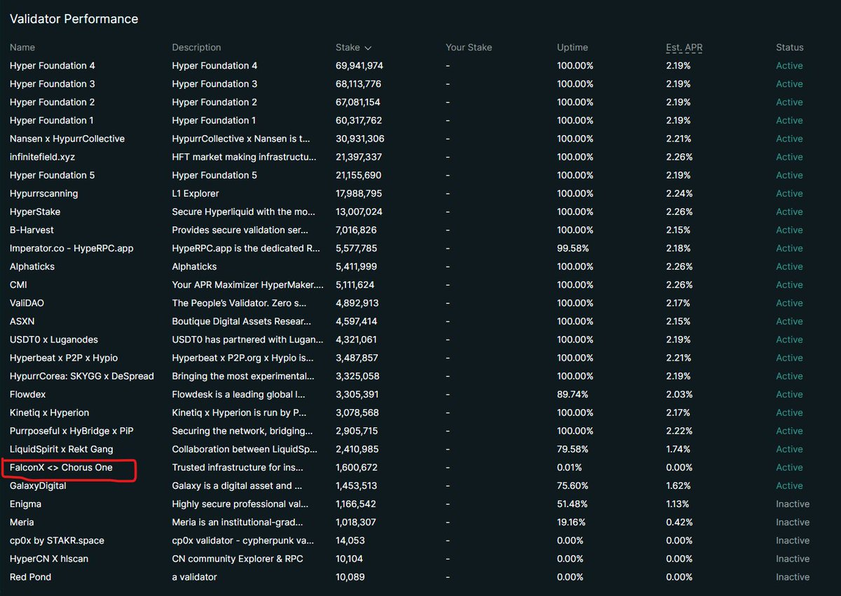
Task: Click the Validator Performance heading
Action: 74,19
